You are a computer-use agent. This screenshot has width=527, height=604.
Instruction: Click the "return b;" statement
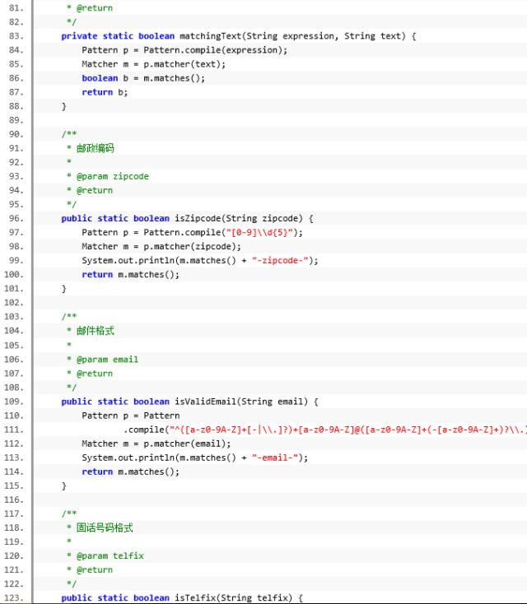pos(105,92)
